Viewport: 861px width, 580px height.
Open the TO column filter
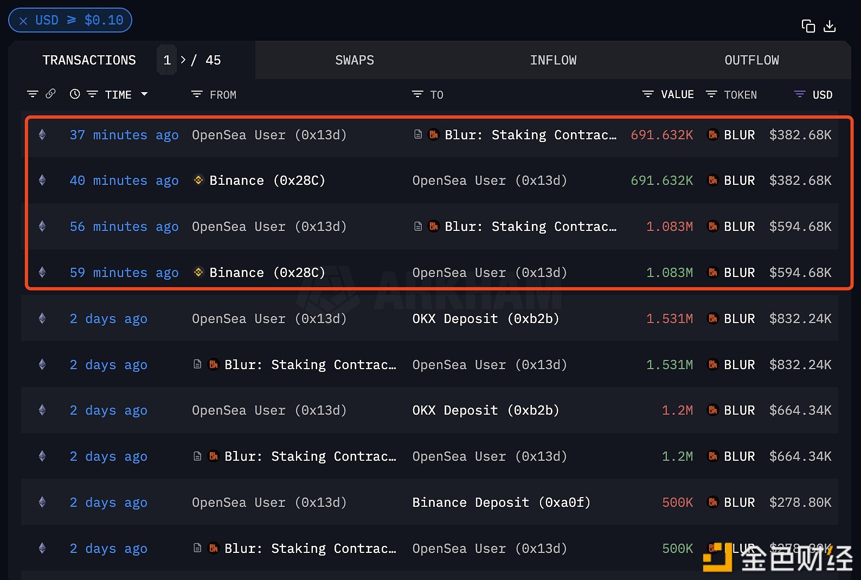click(417, 94)
